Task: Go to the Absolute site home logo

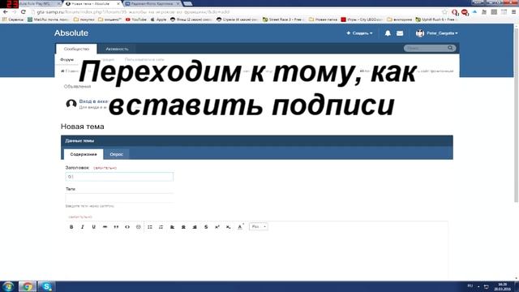Action: (71, 33)
